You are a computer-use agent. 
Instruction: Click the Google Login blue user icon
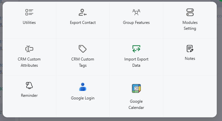[83, 87]
